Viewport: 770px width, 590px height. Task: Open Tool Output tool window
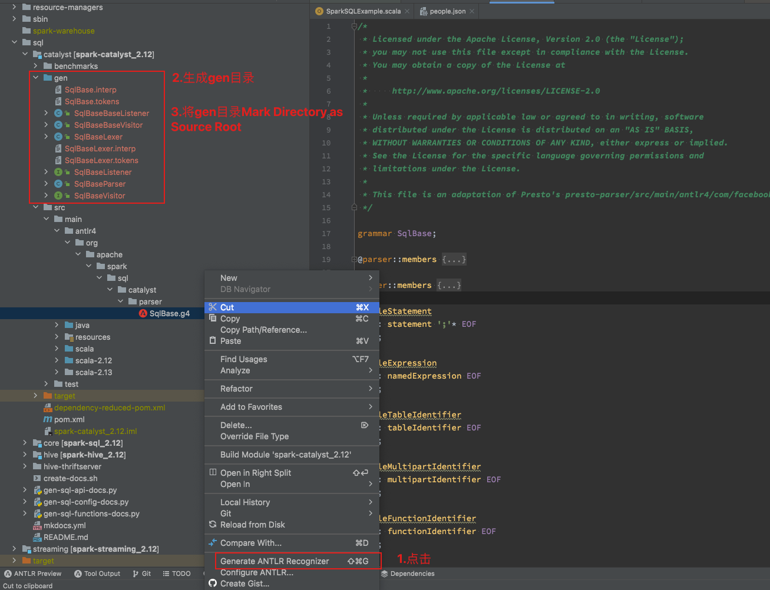pyautogui.click(x=97, y=574)
